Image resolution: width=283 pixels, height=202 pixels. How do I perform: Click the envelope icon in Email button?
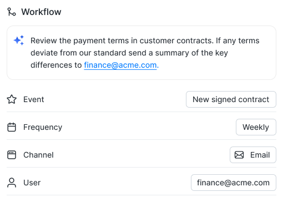pos(239,155)
